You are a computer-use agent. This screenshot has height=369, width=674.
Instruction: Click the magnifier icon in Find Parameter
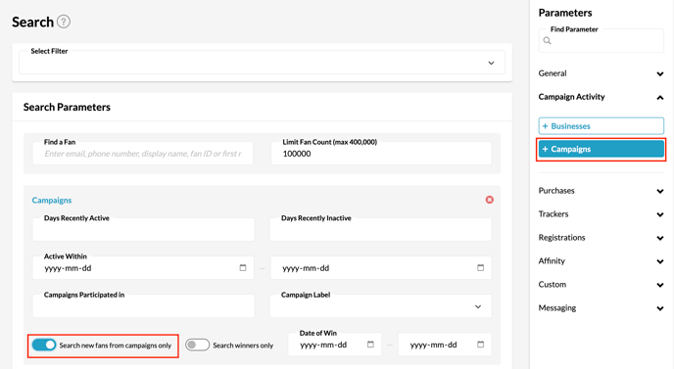point(547,41)
